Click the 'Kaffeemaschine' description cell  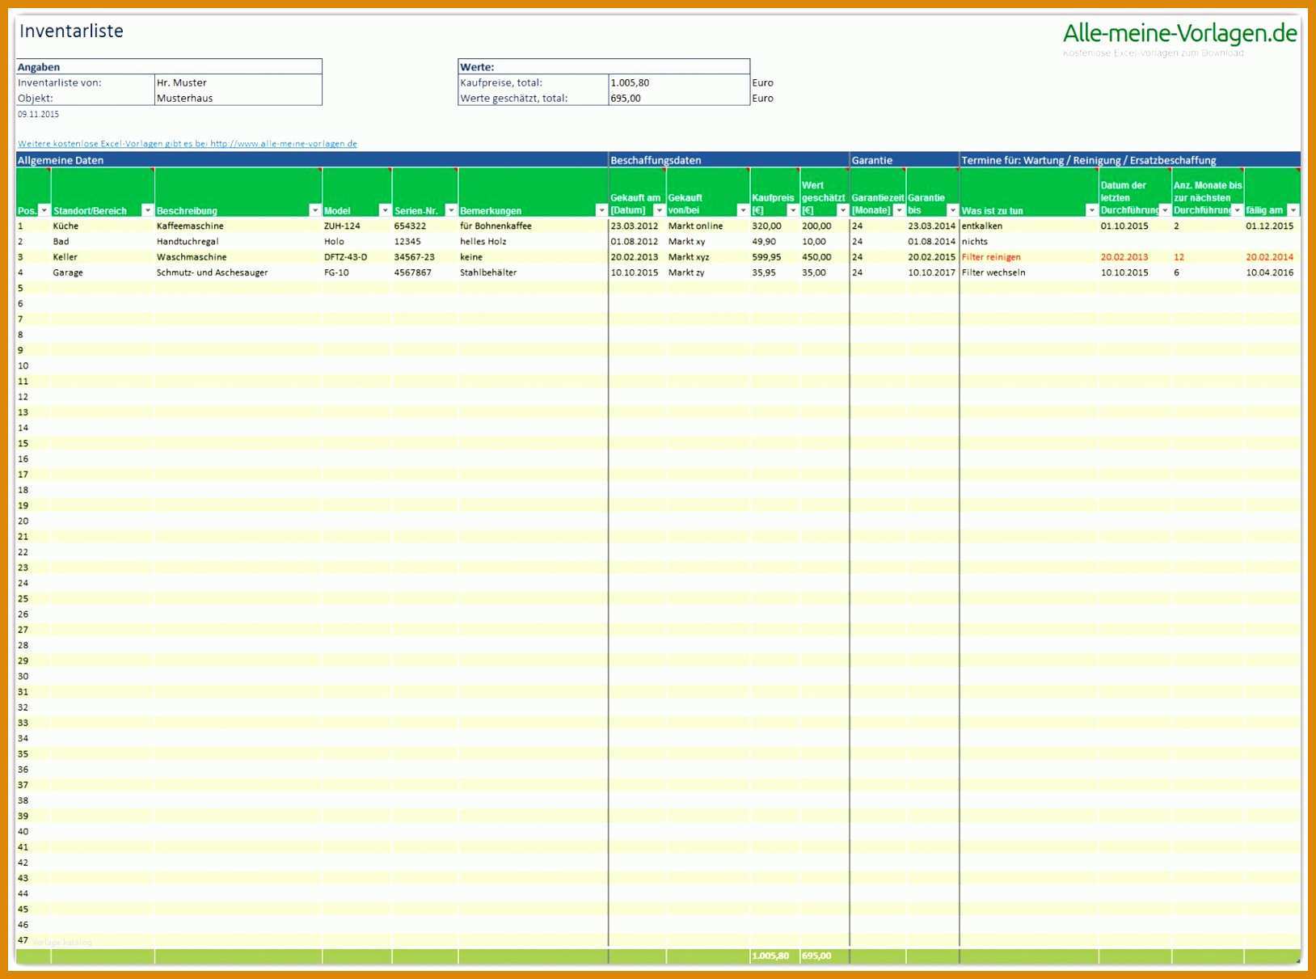238,226
